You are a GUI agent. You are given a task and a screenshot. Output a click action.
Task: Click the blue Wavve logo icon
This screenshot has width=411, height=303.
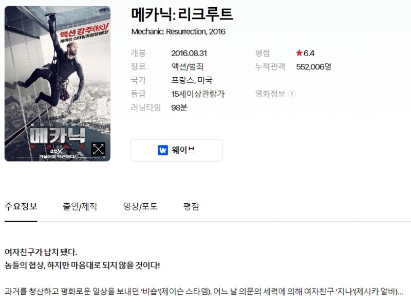[x=163, y=150]
